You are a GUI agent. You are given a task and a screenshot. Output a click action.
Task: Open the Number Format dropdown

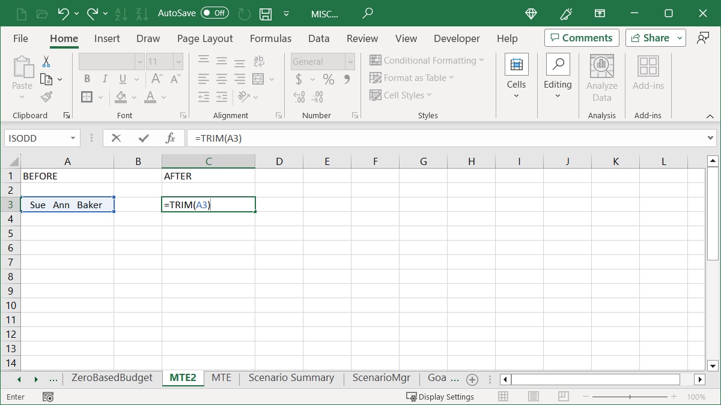click(x=322, y=61)
